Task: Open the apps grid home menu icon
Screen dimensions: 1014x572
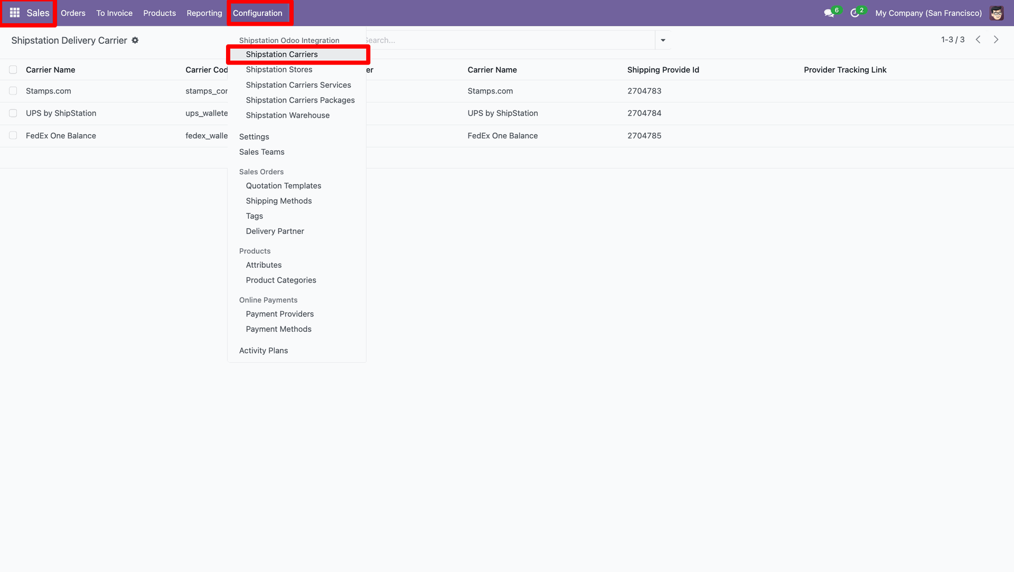Action: [15, 13]
